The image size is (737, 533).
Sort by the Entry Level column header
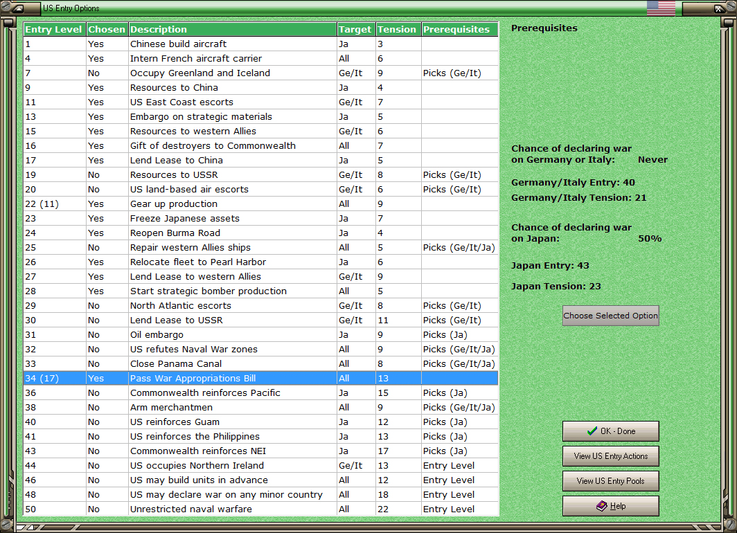point(55,29)
